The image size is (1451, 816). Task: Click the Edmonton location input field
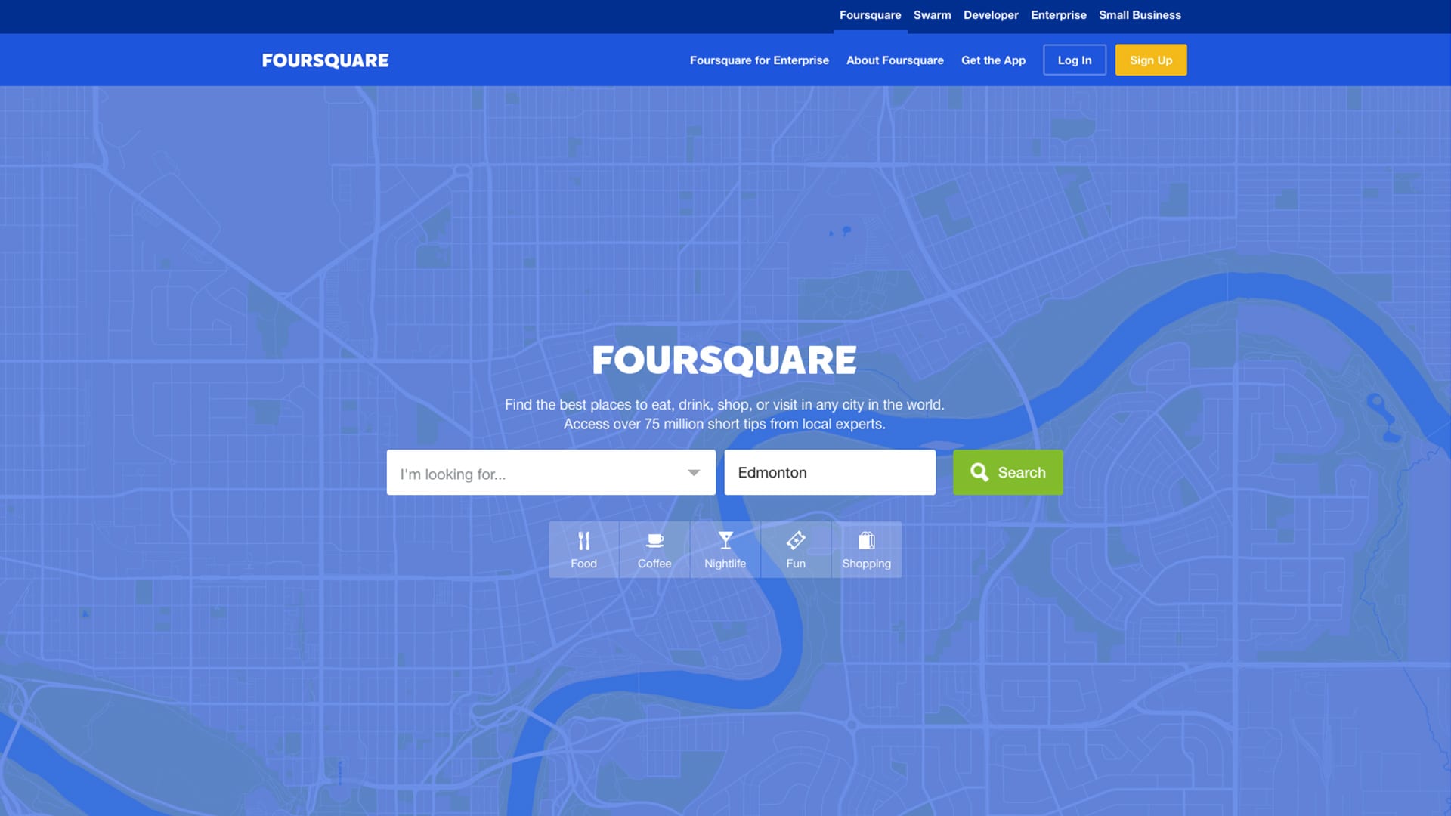pos(830,472)
